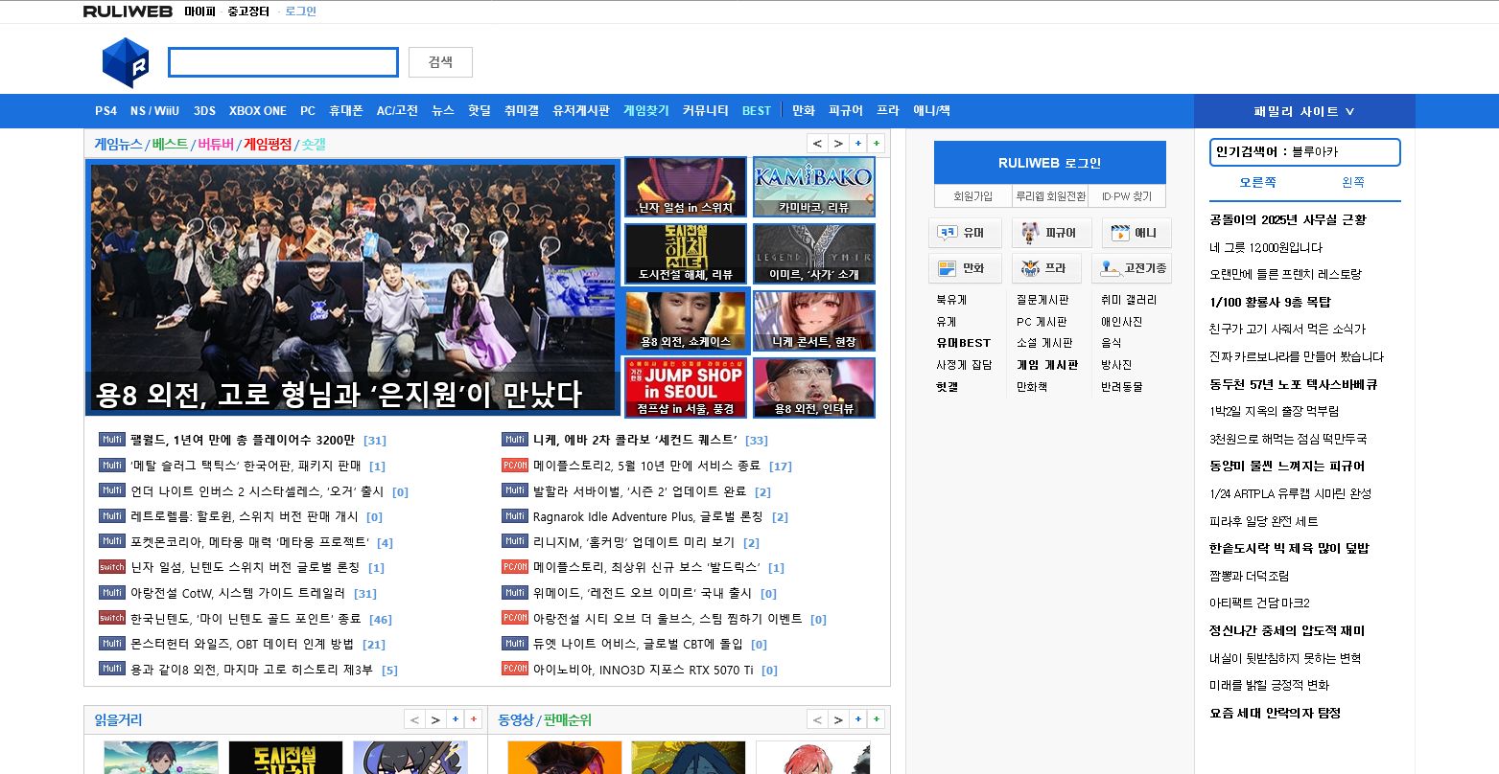Open 마이피 link in top bar
The image size is (1499, 774).
[199, 11]
